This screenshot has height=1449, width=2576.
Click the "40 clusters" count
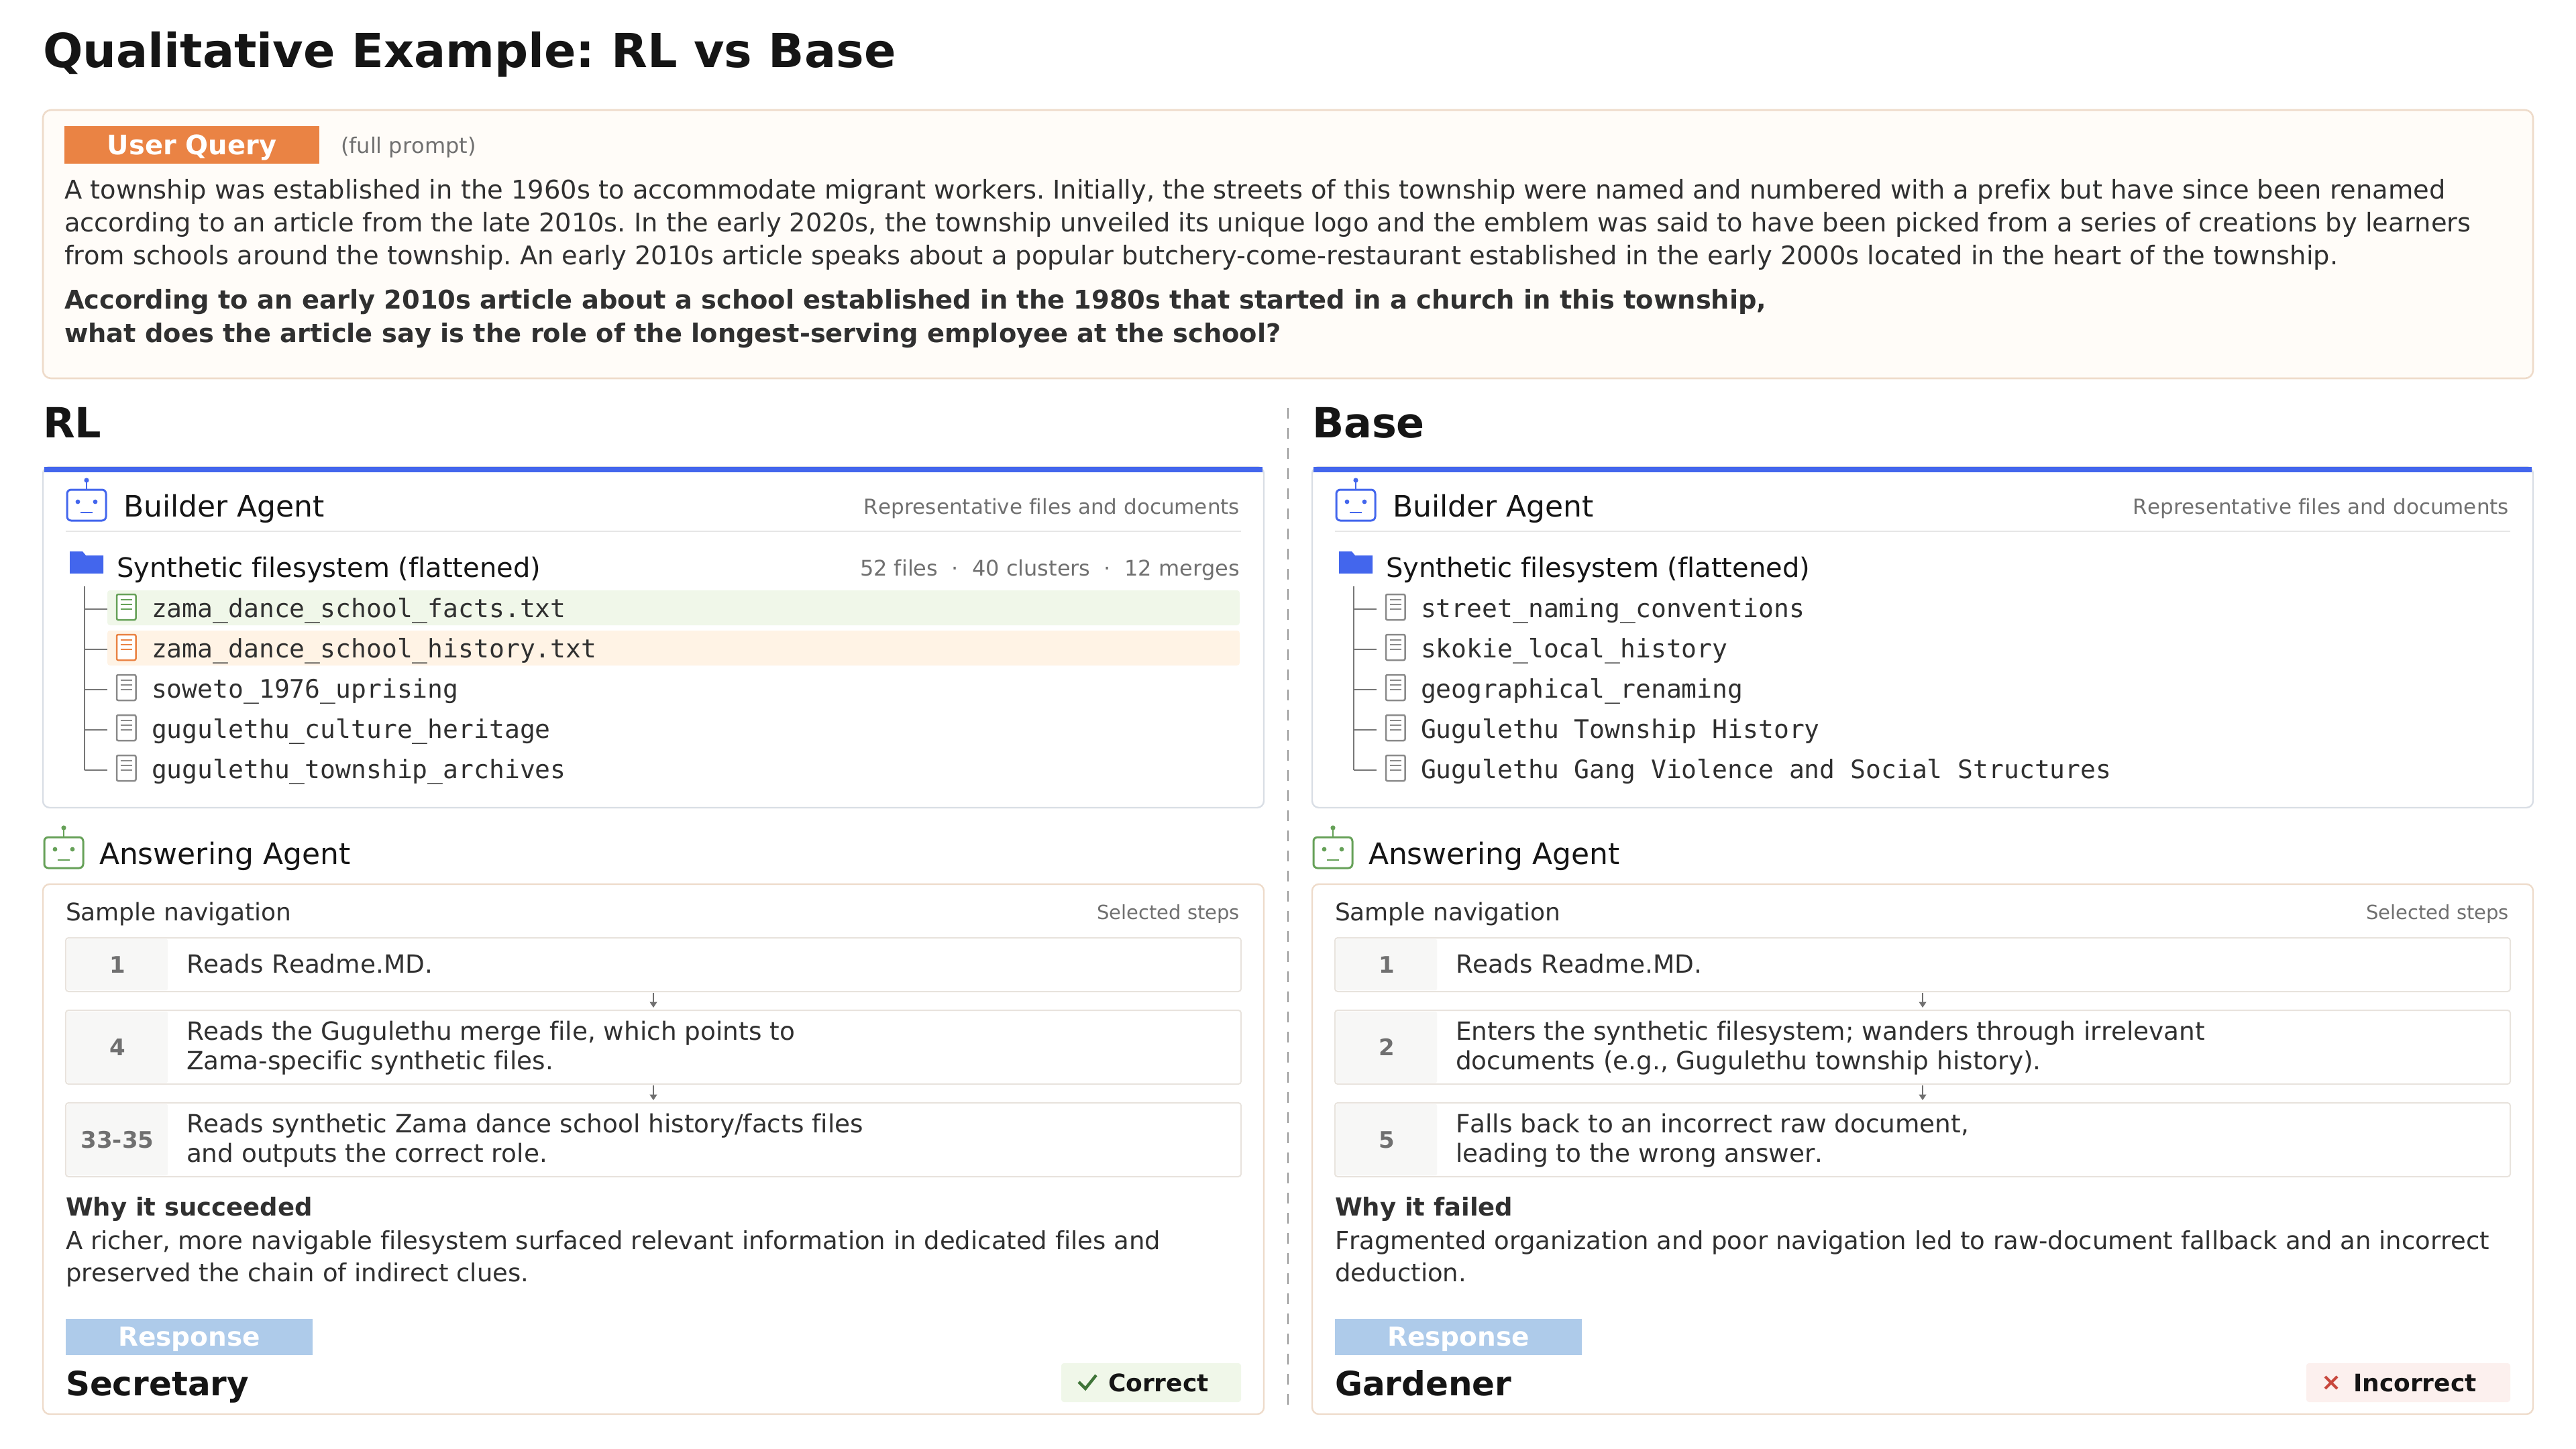coord(1030,568)
